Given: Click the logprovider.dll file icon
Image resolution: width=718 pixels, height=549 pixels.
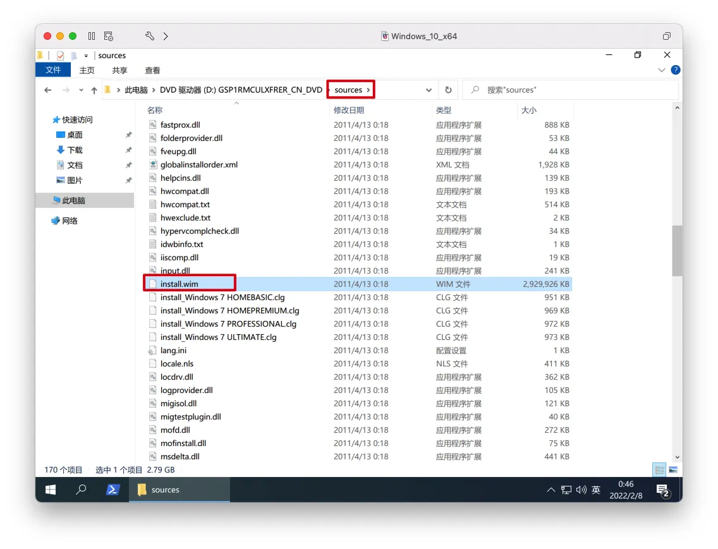Looking at the screenshot, I should (152, 390).
